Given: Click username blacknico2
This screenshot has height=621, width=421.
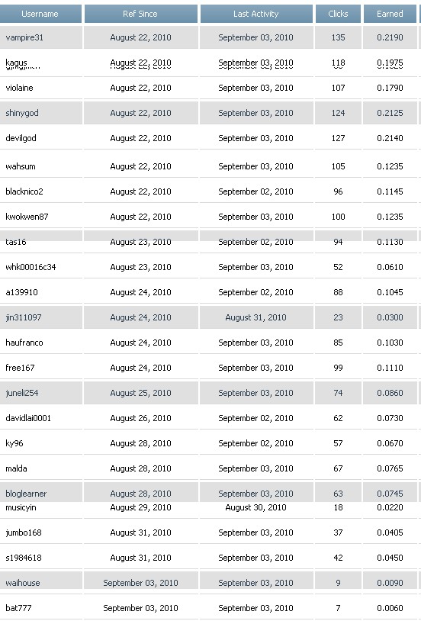Looking at the screenshot, I should (24, 191).
